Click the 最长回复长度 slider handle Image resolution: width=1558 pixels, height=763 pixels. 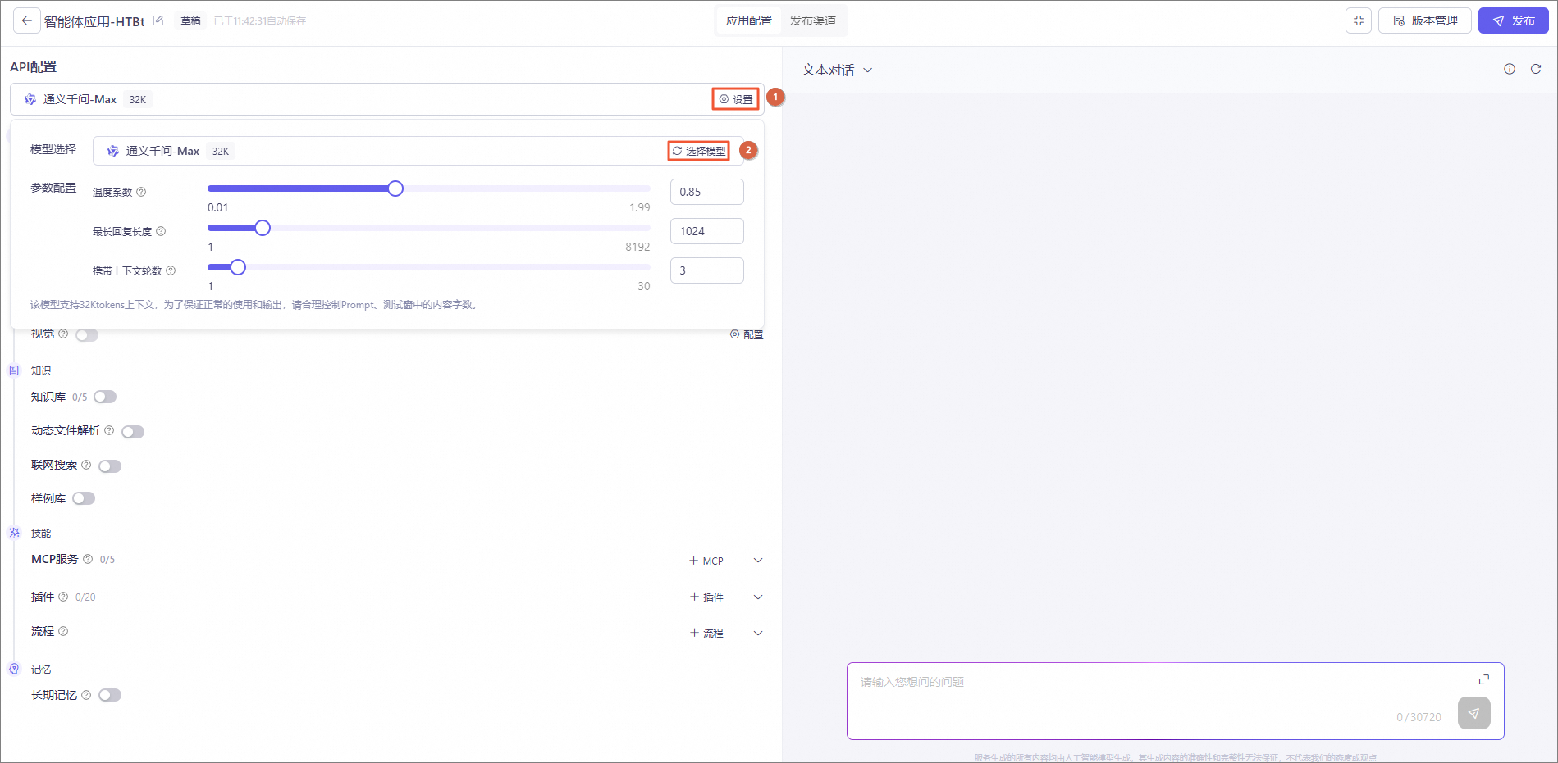[263, 228]
